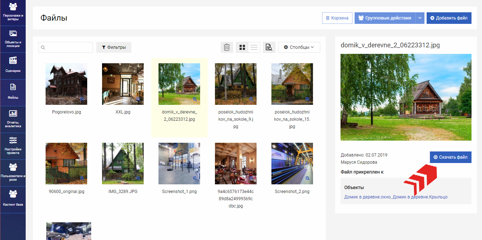Image resolution: width=482 pixels, height=240 pixels.
Task: Go to Сценарии in sidebar
Action: click(x=13, y=66)
